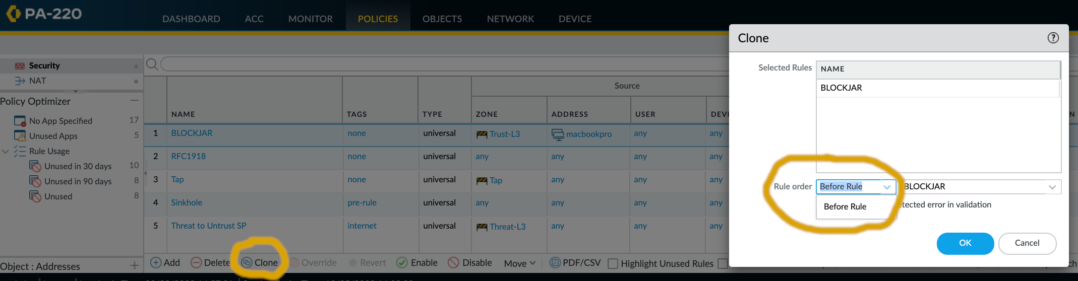Click the Disable prohibited icon

click(453, 262)
